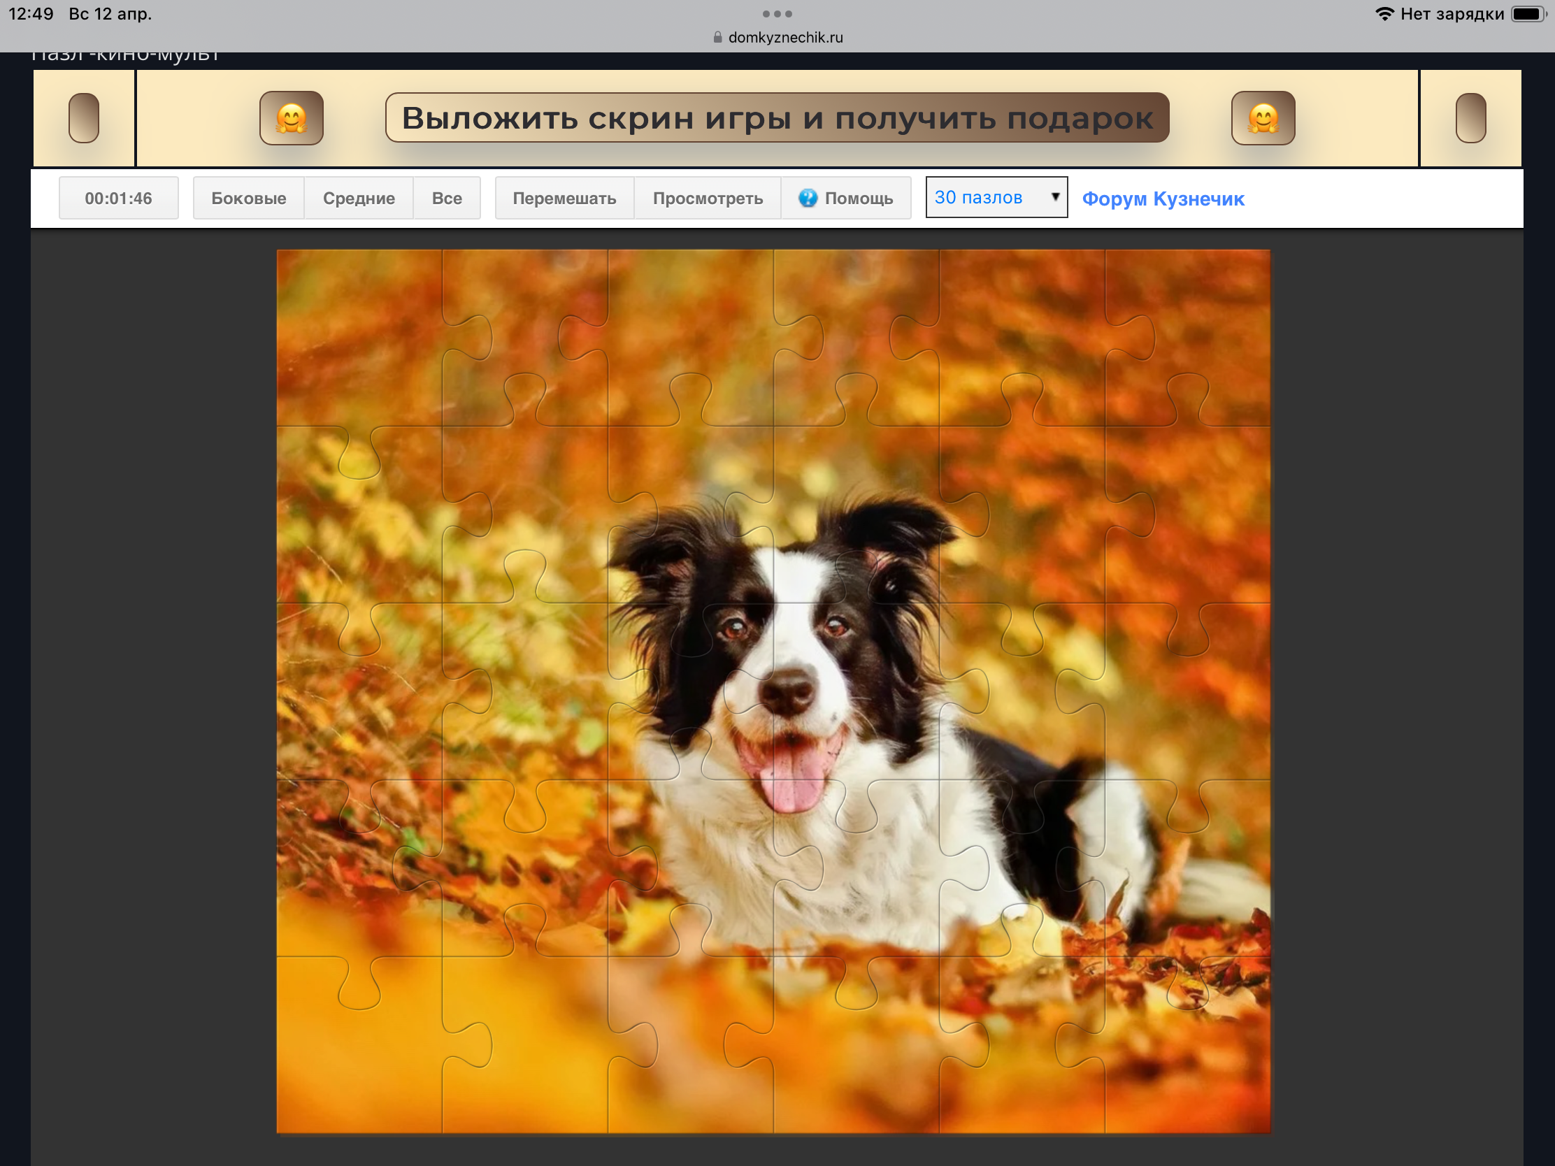
Task: Click the right hugging emoji button
Action: 1263,118
